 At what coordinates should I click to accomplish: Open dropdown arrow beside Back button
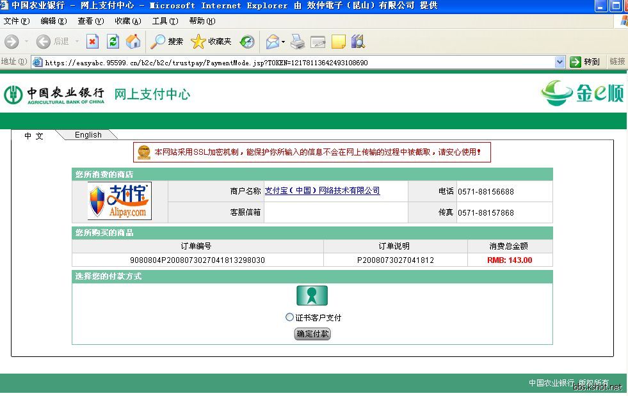(77, 41)
